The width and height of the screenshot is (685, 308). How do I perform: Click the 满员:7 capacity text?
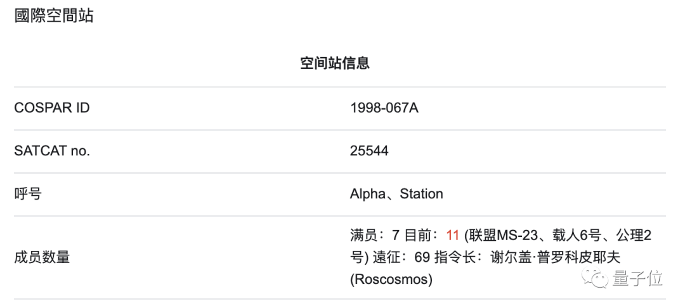pos(375,236)
